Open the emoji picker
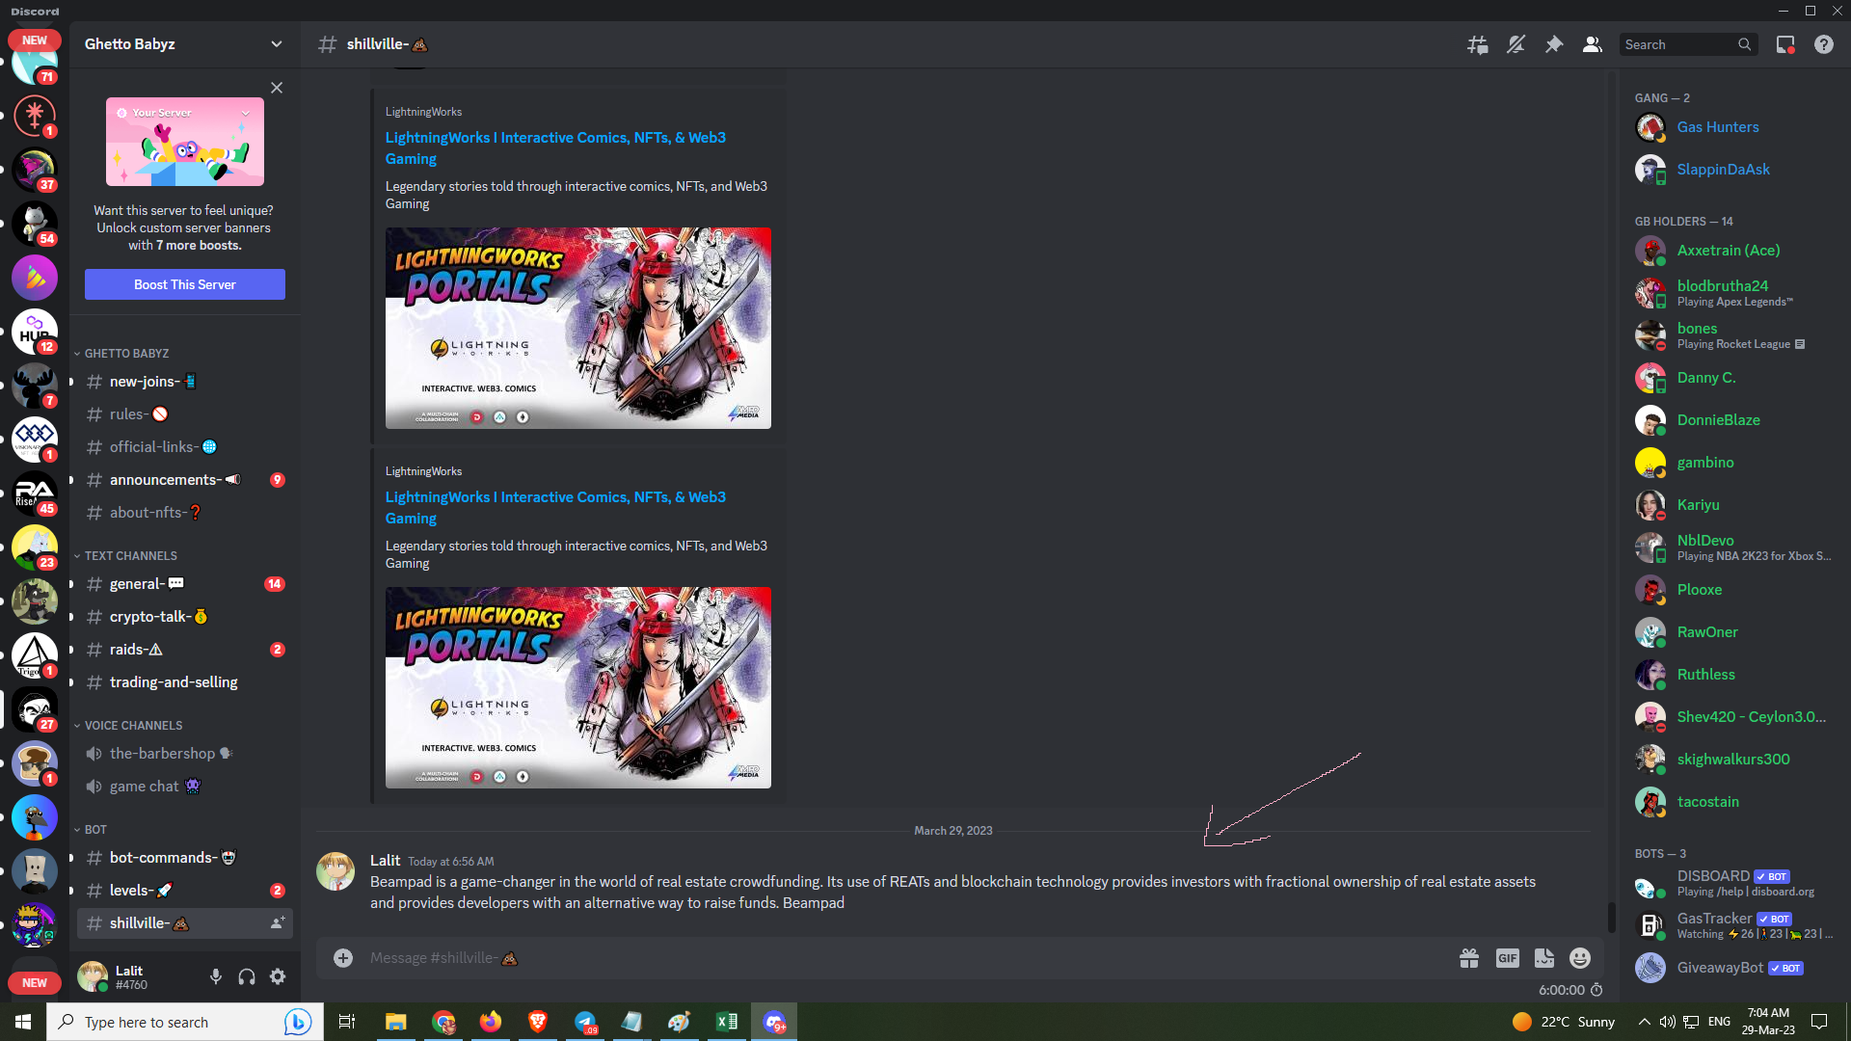The image size is (1851, 1041). click(x=1580, y=958)
